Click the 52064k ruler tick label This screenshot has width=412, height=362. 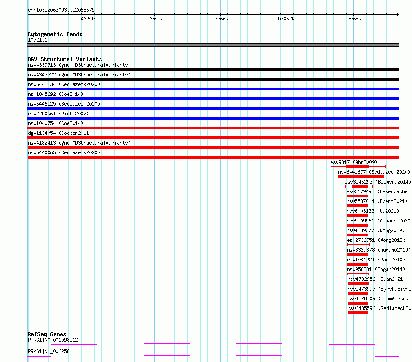pos(87,19)
